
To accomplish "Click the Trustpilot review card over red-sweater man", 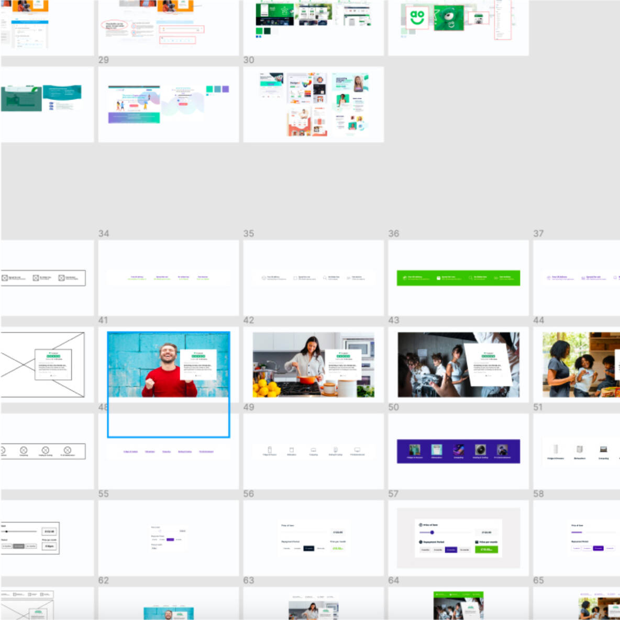I will pyautogui.click(x=198, y=364).
